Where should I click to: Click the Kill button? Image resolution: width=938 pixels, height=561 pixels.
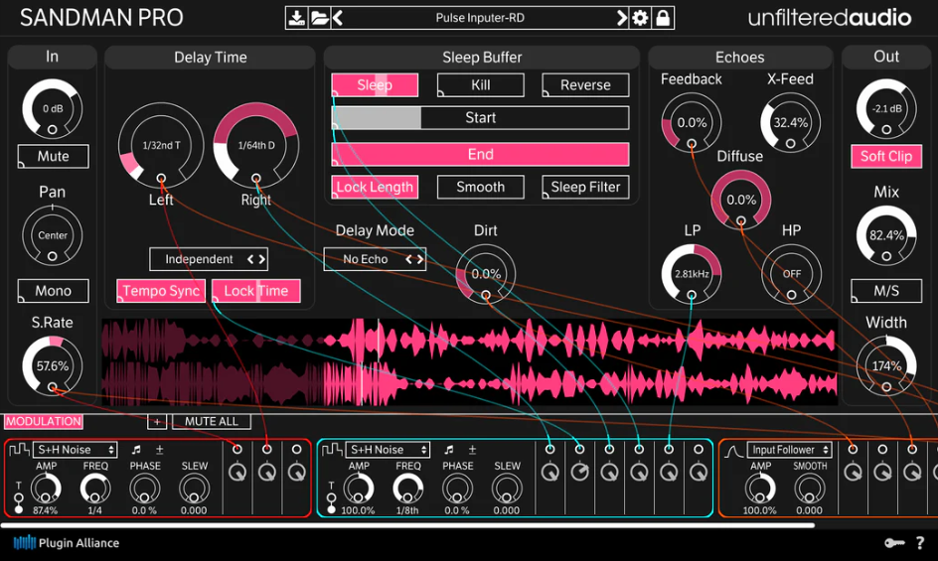[480, 85]
